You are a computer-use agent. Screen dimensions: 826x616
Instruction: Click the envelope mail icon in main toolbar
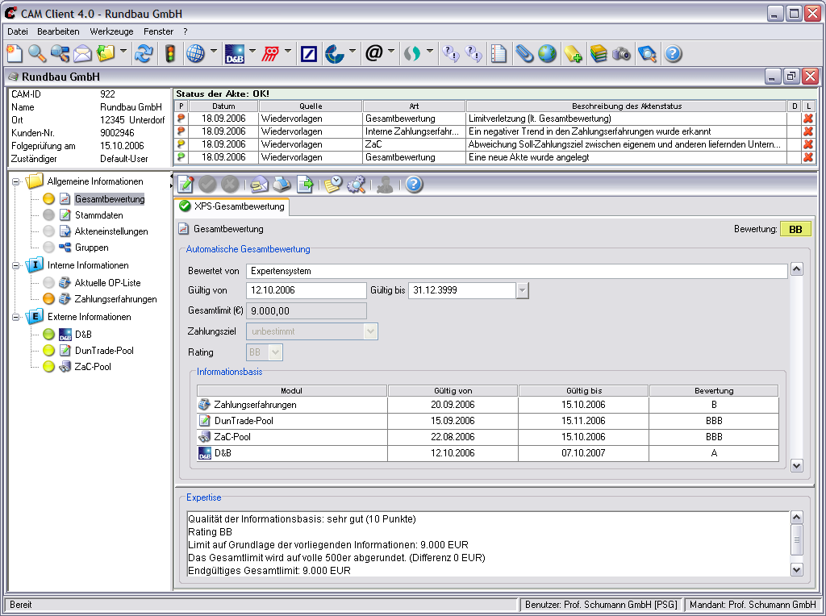[83, 54]
